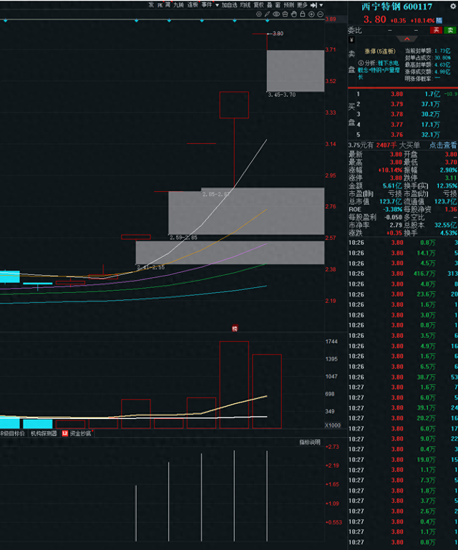
Task: Click the jump-to-end arrow icon in top toolbar
Action: point(313,5)
